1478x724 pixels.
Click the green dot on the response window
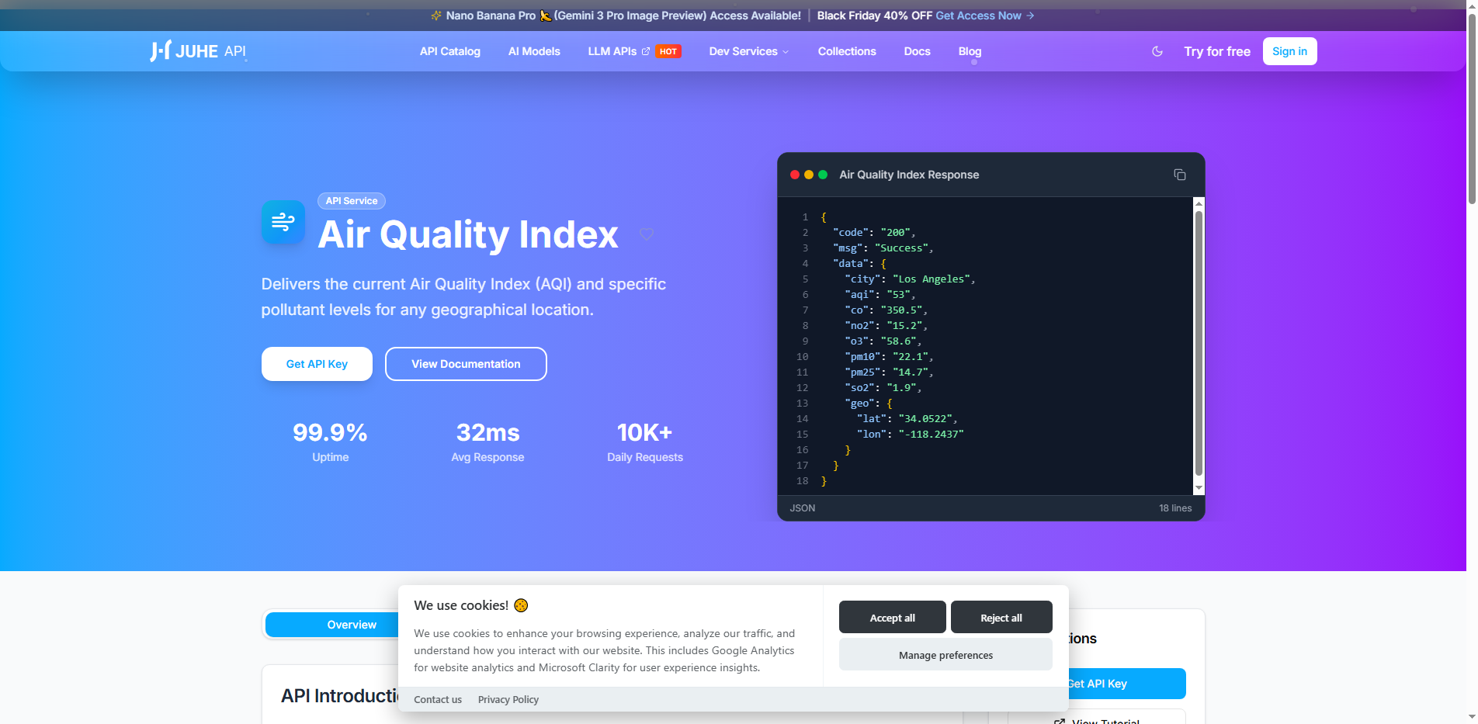click(823, 175)
